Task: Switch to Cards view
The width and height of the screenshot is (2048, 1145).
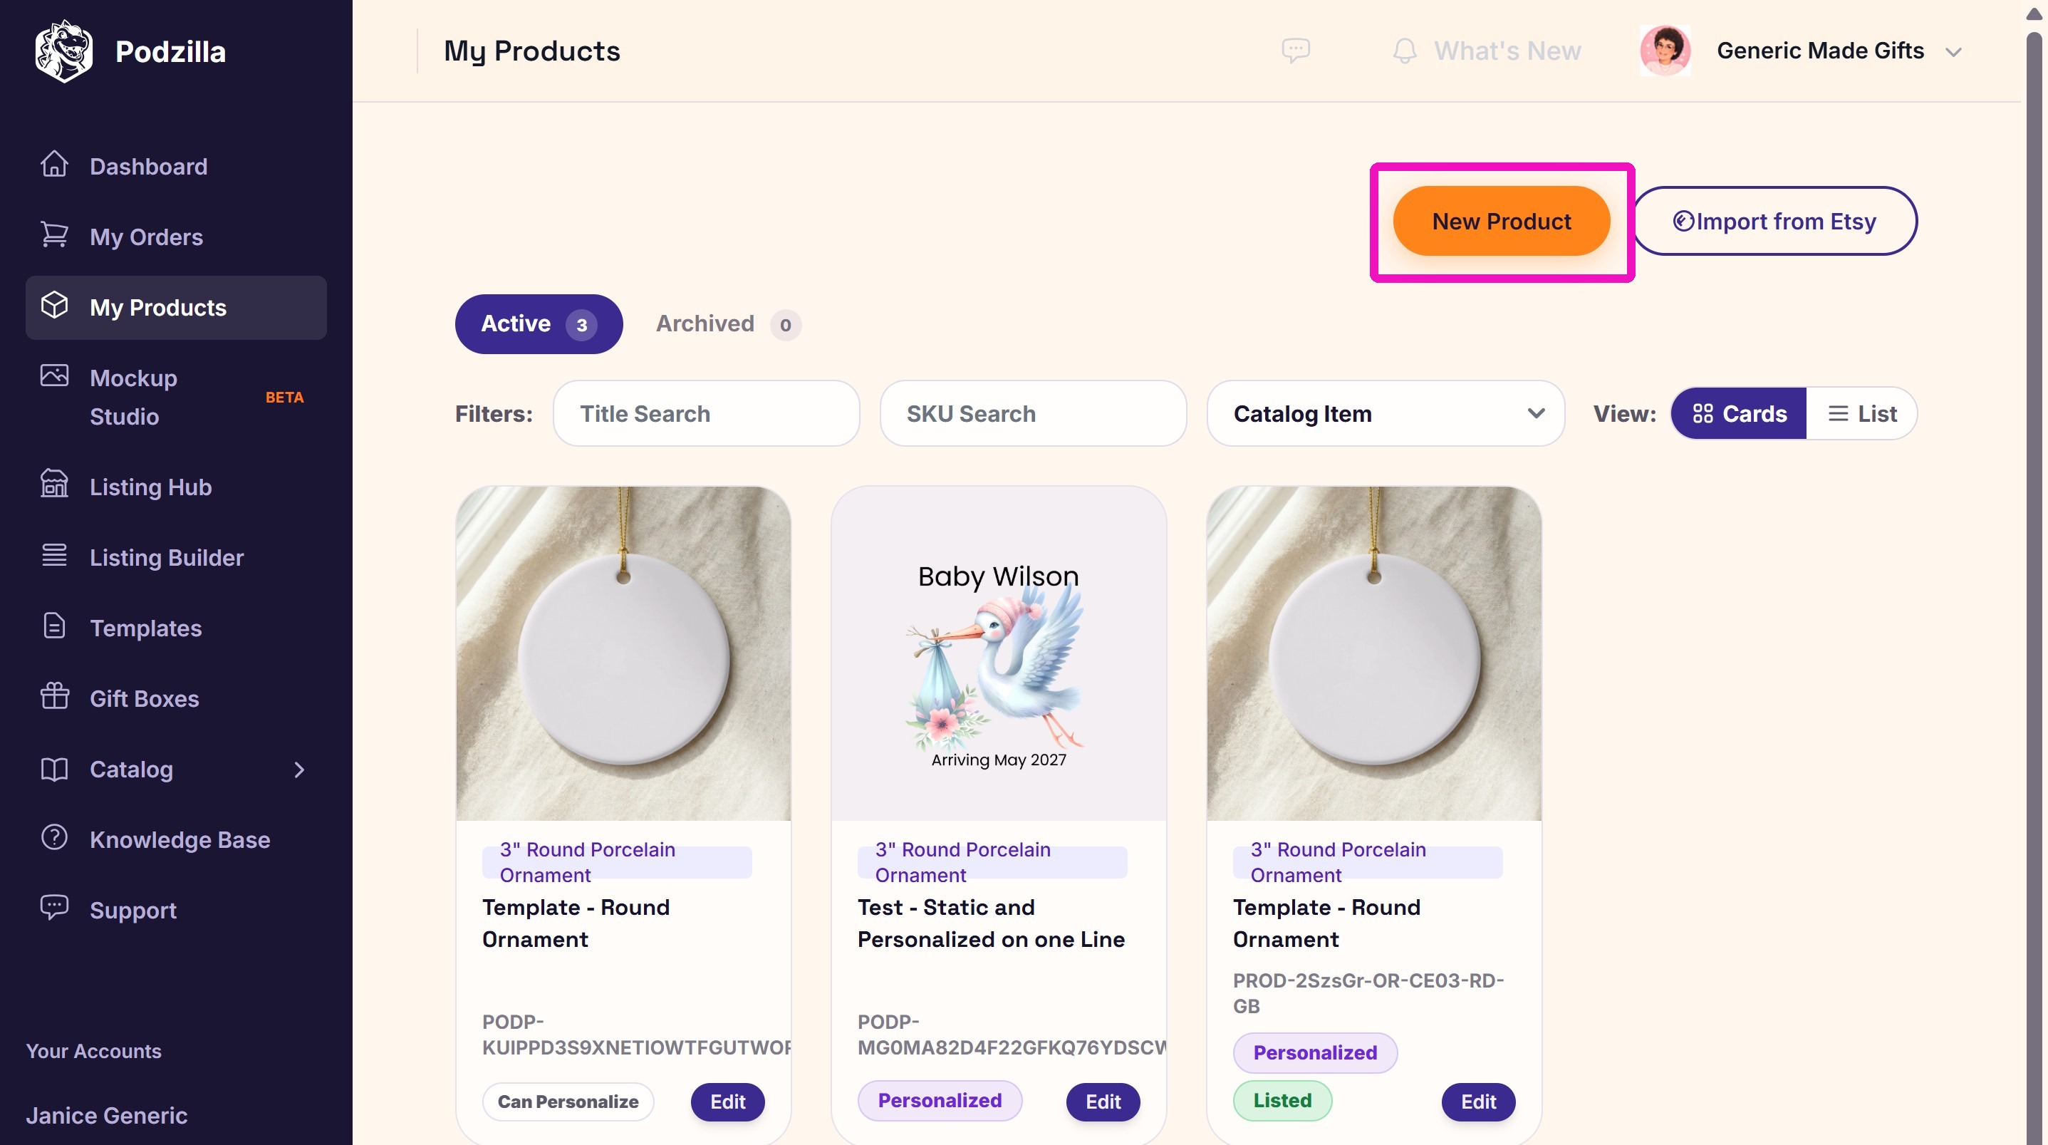Action: tap(1739, 413)
